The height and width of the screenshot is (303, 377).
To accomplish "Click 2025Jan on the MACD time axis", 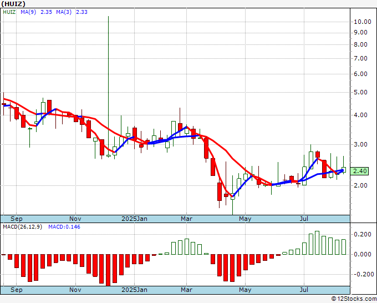I will coord(134,290).
